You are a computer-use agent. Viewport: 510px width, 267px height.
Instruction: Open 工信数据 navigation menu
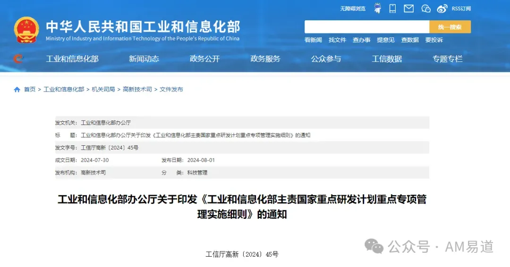tap(387, 59)
